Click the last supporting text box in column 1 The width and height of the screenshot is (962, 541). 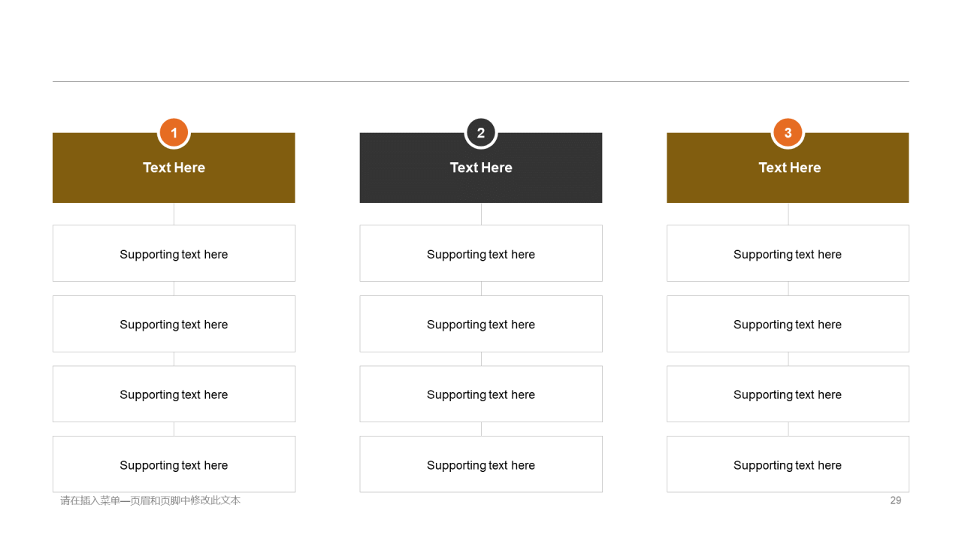tap(174, 464)
